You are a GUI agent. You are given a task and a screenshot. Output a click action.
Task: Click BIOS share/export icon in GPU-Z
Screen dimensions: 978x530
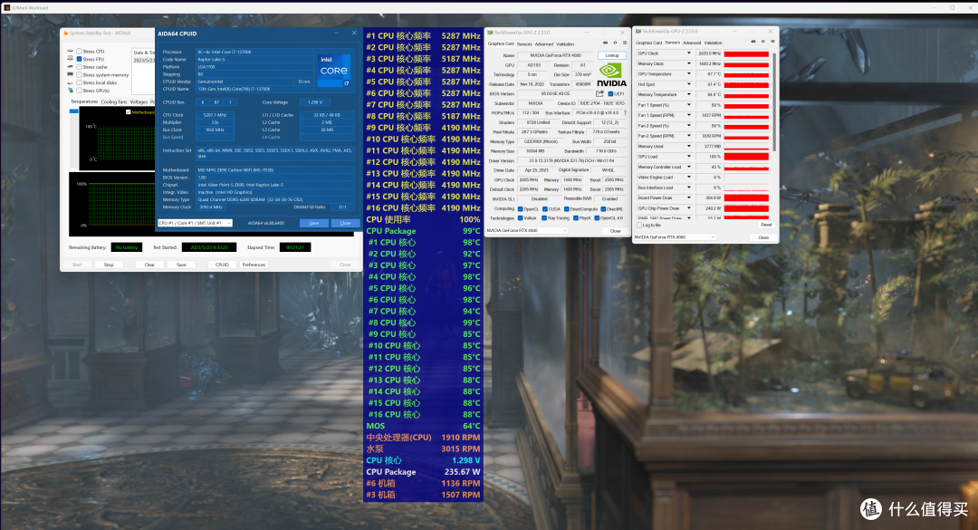click(x=600, y=93)
